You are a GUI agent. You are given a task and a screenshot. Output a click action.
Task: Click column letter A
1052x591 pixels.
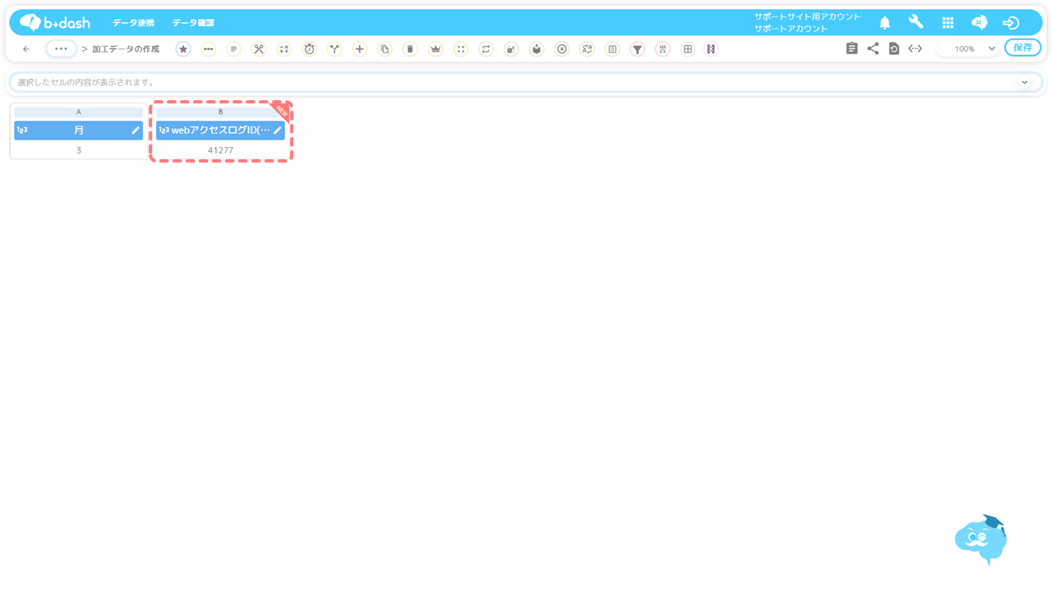point(79,112)
